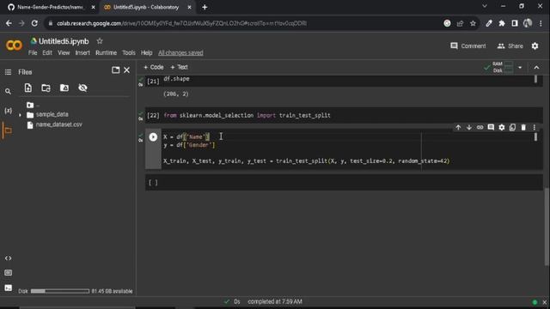Screen dimensions: 550x309
Task: Close the Files side panel
Action: [x=126, y=70]
